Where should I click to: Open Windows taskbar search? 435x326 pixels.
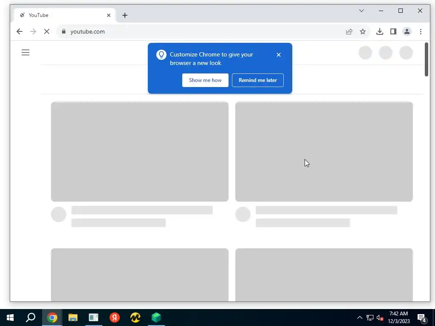point(31,318)
